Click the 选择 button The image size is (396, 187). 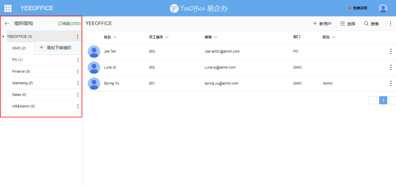pyautogui.click(x=348, y=24)
